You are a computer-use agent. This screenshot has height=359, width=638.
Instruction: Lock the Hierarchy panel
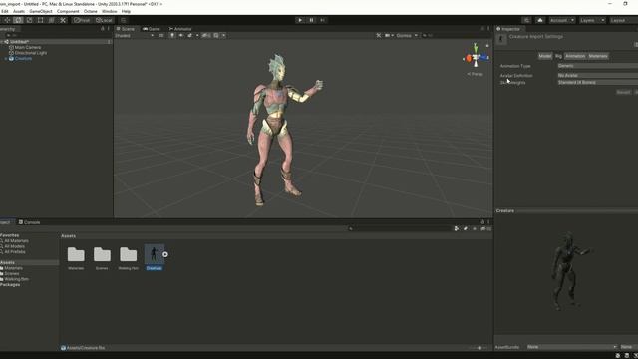102,29
